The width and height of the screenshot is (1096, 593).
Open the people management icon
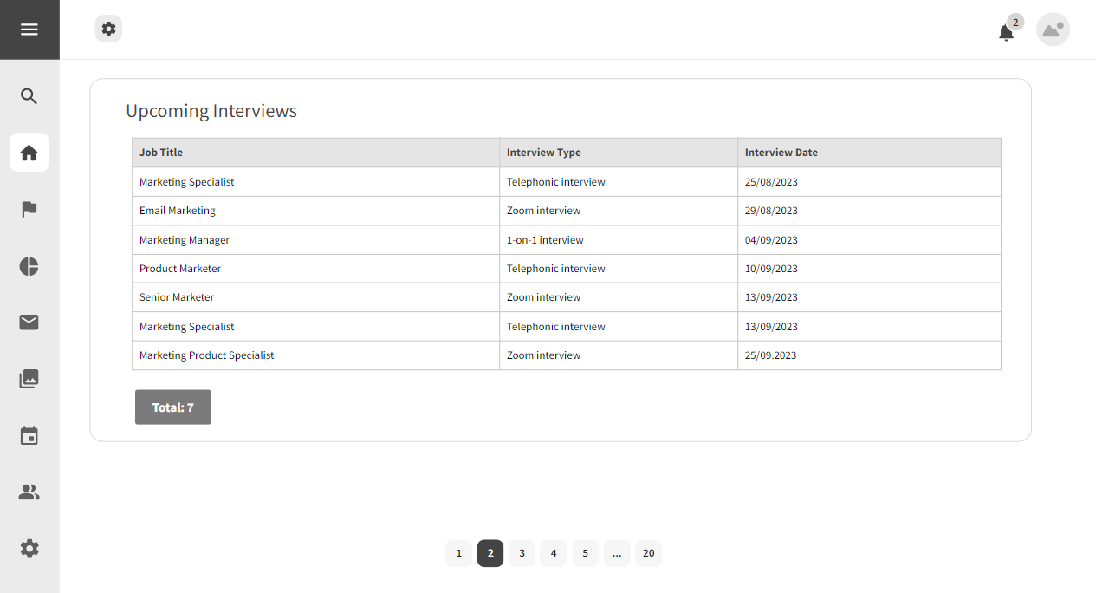click(29, 492)
